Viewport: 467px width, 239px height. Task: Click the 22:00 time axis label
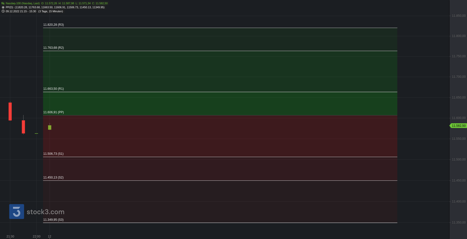(x=37, y=236)
